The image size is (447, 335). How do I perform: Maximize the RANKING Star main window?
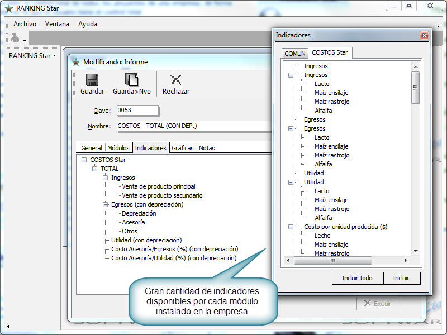point(409,6)
